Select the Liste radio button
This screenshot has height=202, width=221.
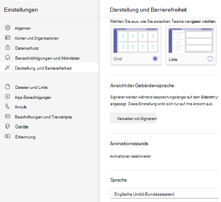click(x=210, y=58)
